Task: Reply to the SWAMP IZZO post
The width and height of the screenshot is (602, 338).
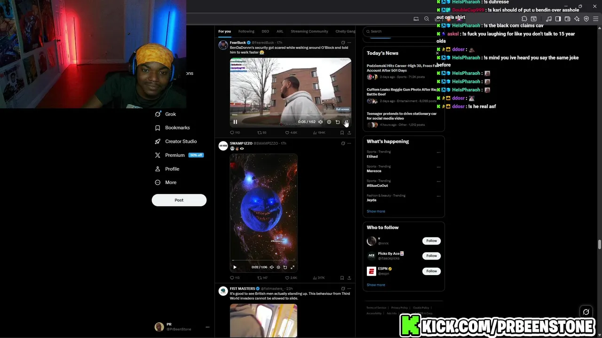Action: point(234,278)
